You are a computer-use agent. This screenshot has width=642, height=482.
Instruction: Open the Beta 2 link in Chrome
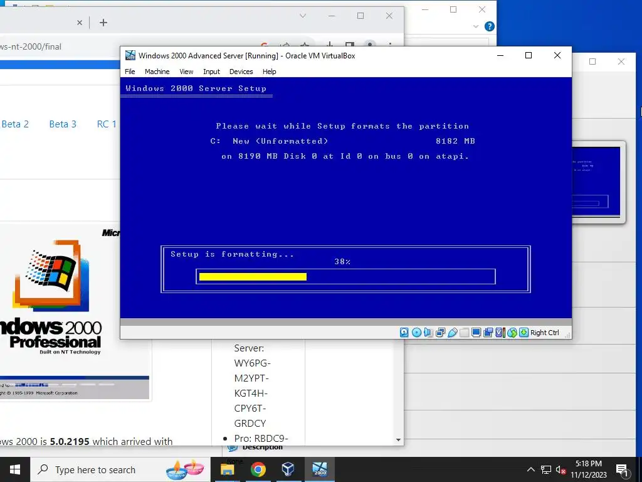15,124
